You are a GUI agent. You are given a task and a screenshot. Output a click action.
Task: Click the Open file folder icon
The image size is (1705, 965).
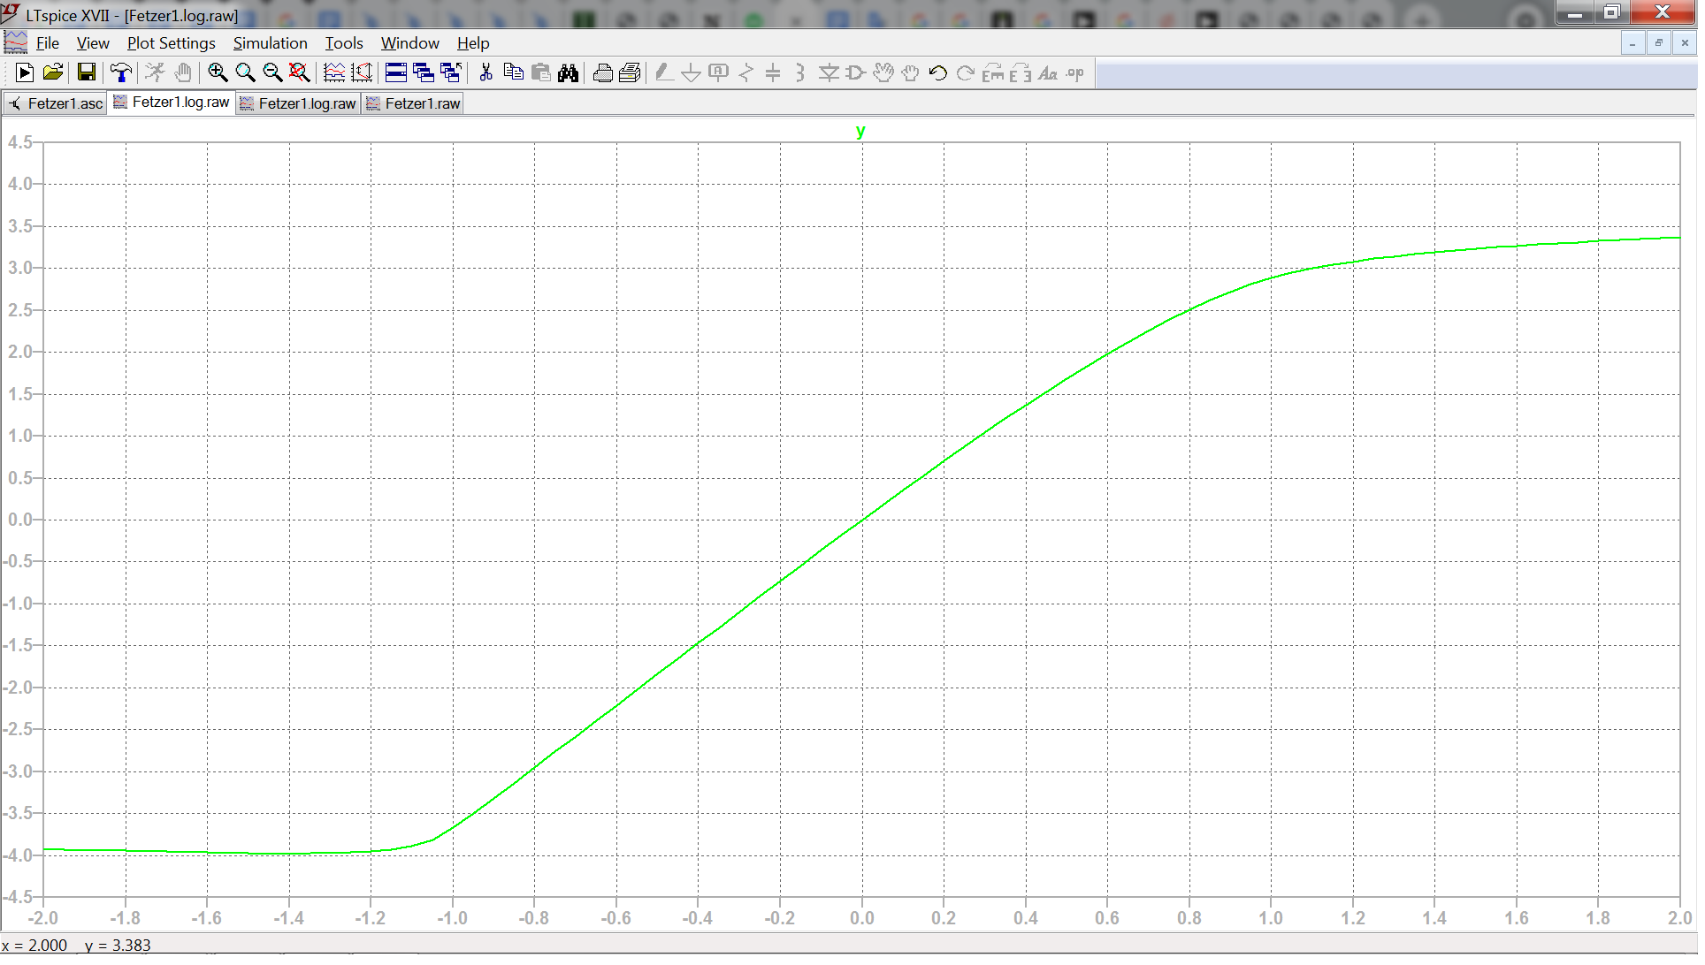53,73
